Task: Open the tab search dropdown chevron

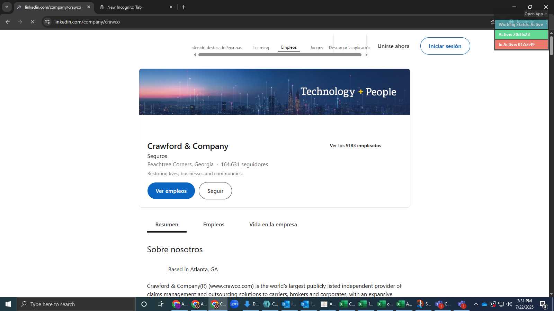Action: point(7,7)
